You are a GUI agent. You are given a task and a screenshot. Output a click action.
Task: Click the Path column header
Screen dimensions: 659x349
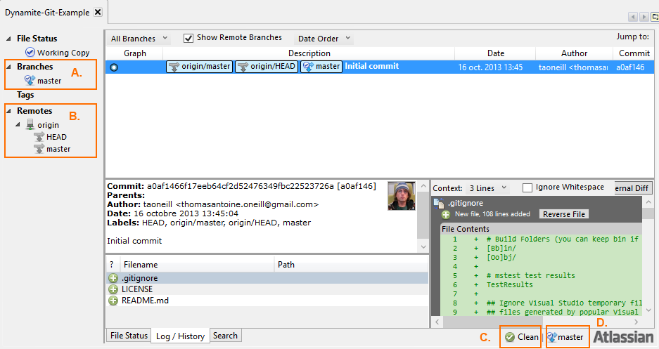[x=352, y=265]
